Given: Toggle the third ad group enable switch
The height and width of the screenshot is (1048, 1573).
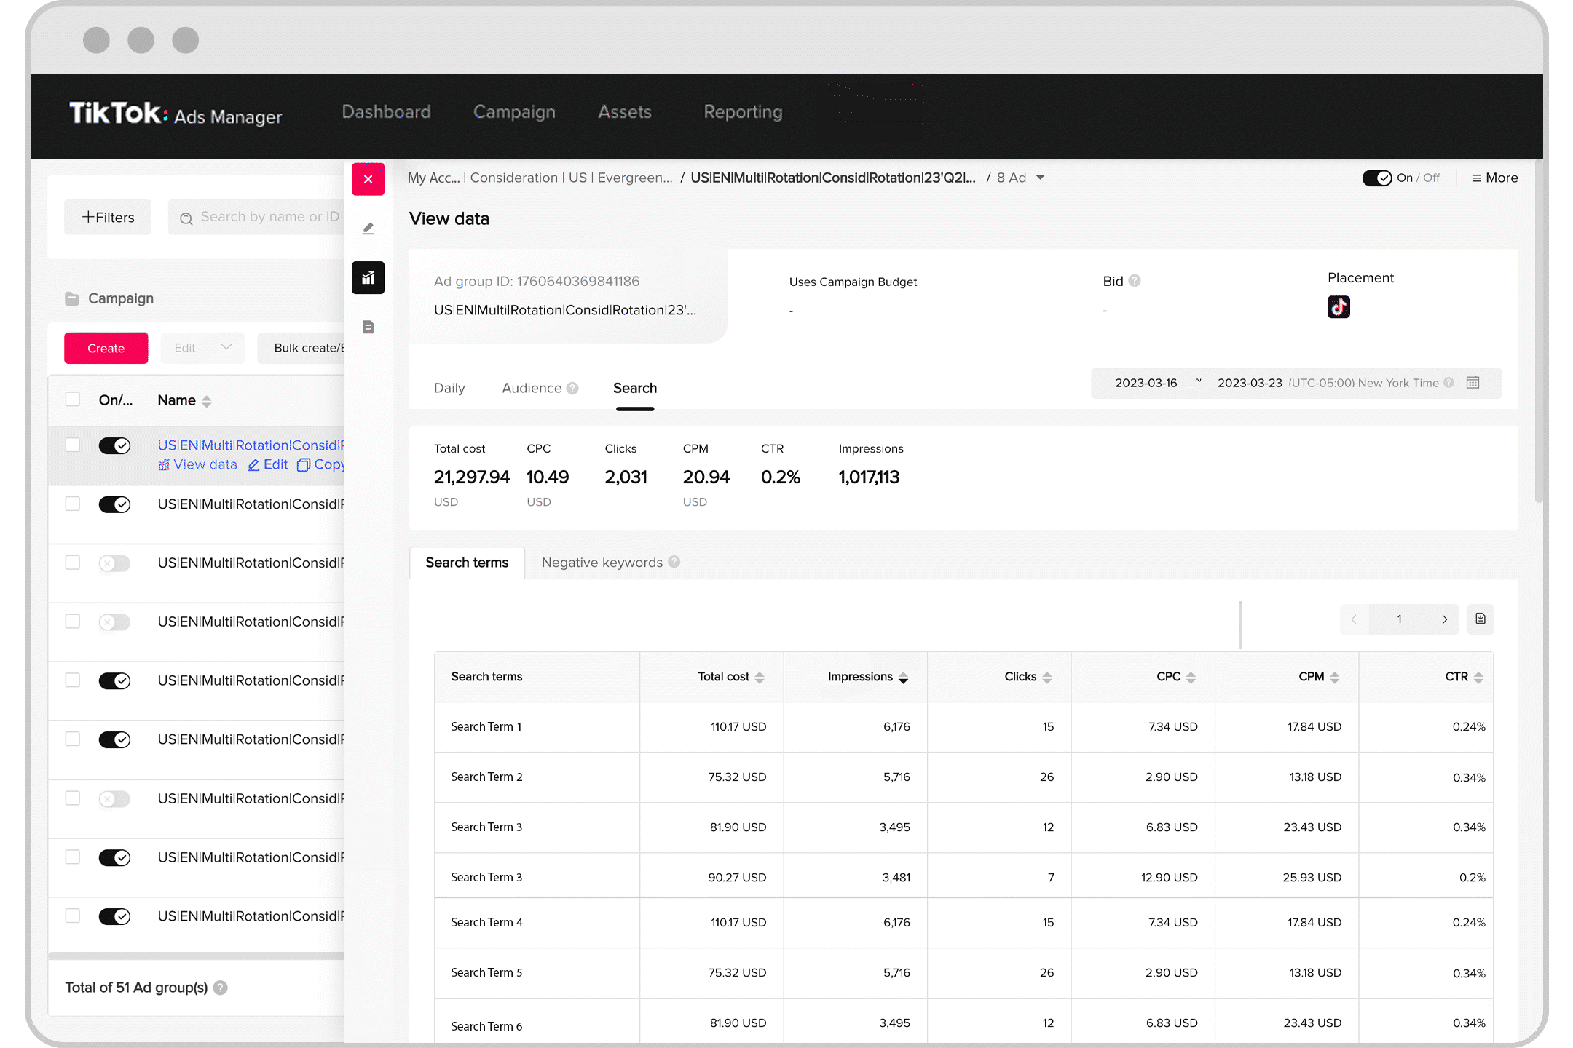Looking at the screenshot, I should pos(114,563).
